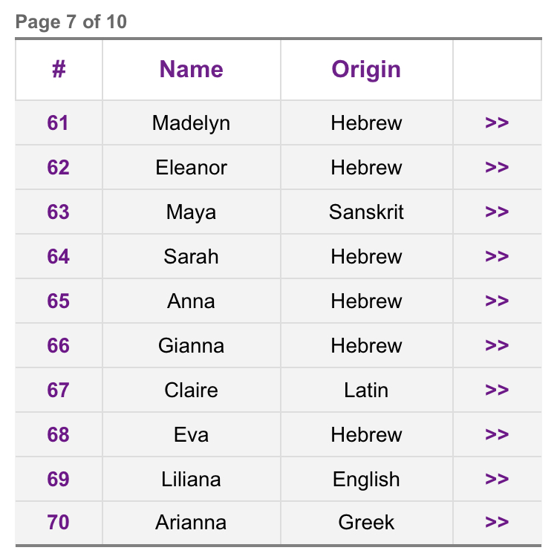The height and width of the screenshot is (559, 557).
Task: Open details arrows for Eleanor row
Action: 497,168
